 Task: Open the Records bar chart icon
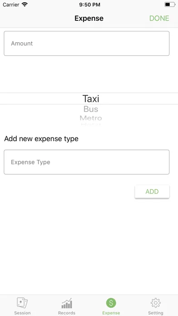tap(67, 303)
